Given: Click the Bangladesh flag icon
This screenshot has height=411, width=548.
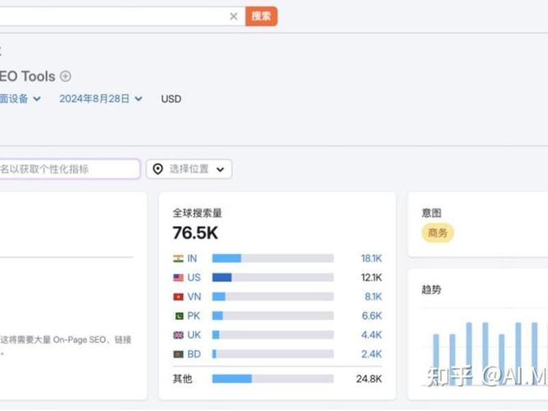Looking at the screenshot, I should point(178,354).
